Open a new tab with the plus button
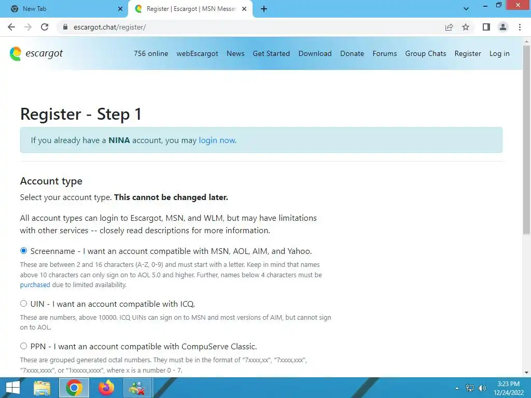531x398 pixels. click(x=264, y=9)
